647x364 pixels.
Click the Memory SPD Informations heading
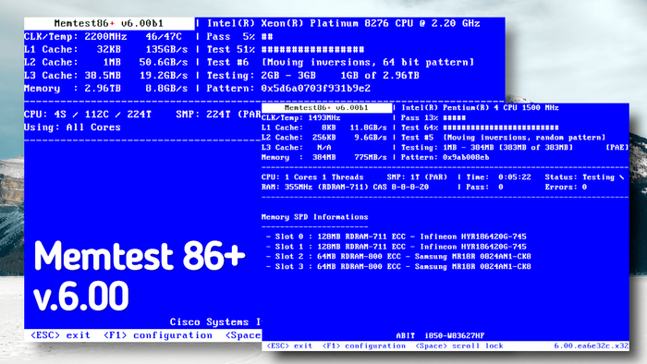point(315,217)
